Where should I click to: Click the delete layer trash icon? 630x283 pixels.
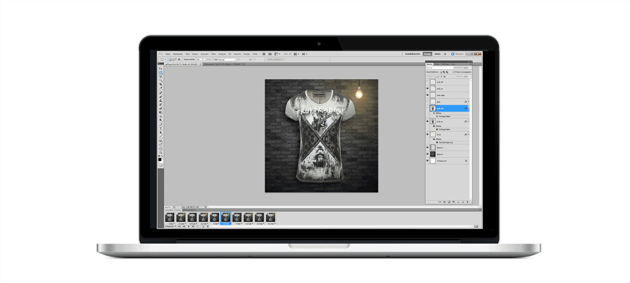coord(467,202)
